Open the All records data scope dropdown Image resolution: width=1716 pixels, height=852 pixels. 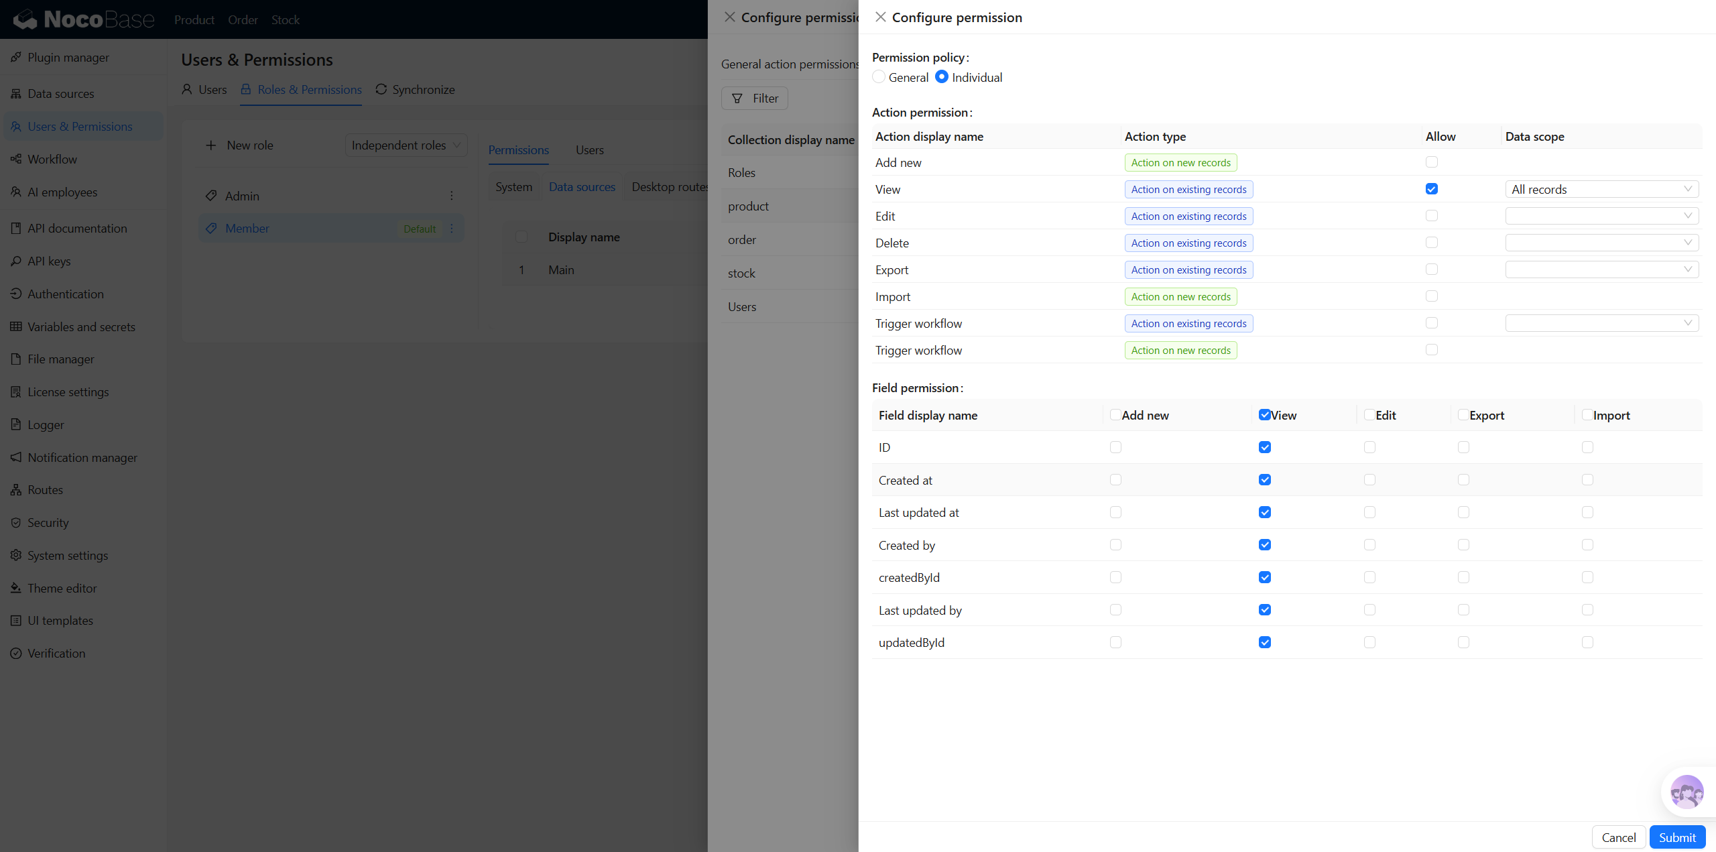point(1601,189)
